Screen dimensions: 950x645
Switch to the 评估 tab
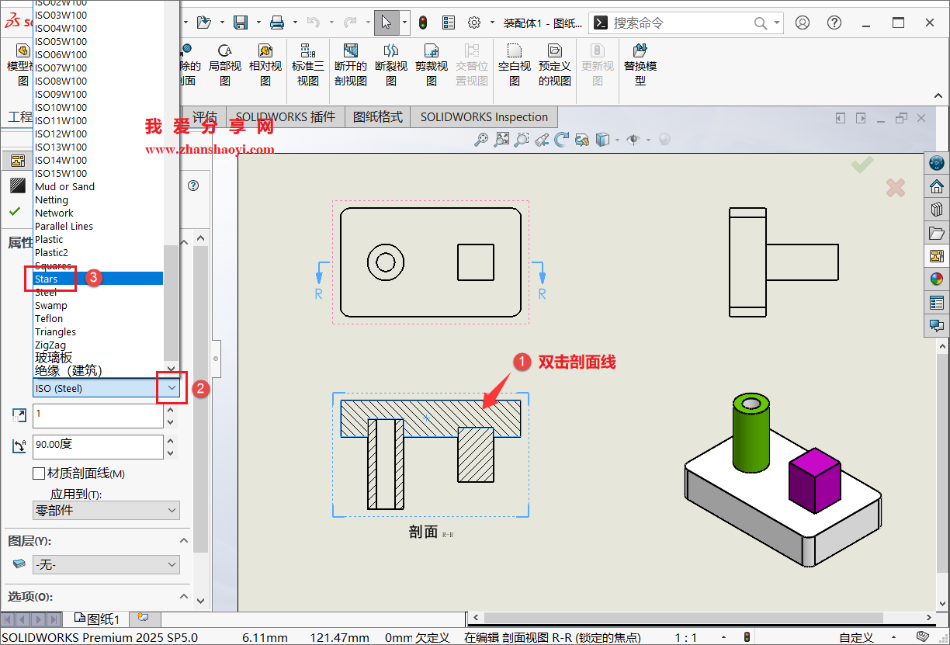(x=204, y=117)
